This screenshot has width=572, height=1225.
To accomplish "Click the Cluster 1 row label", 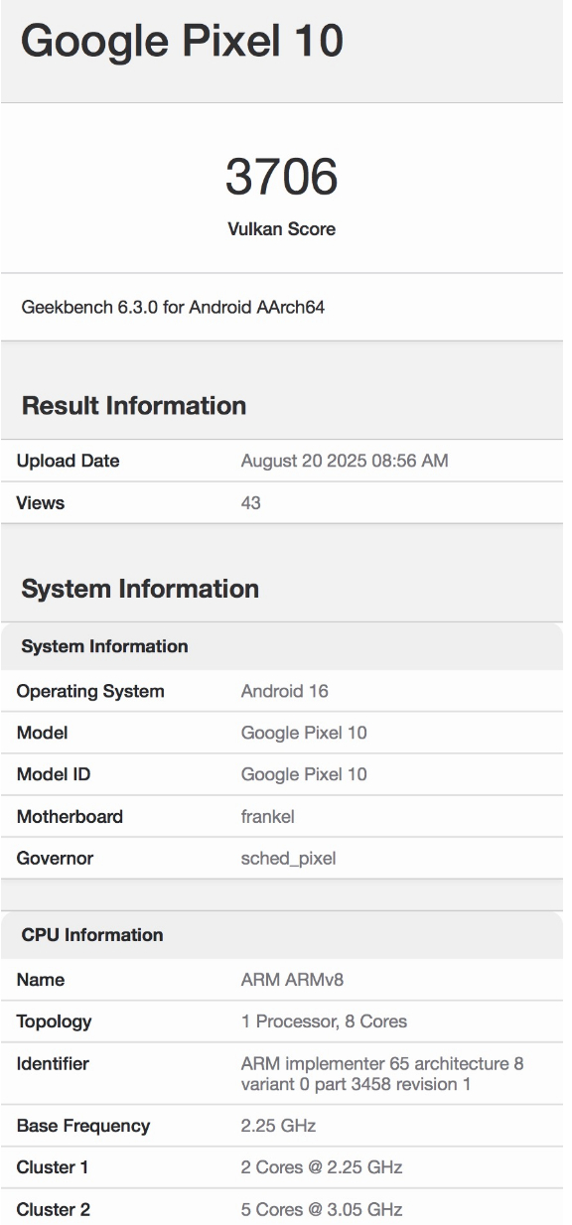I will 53,1167.
